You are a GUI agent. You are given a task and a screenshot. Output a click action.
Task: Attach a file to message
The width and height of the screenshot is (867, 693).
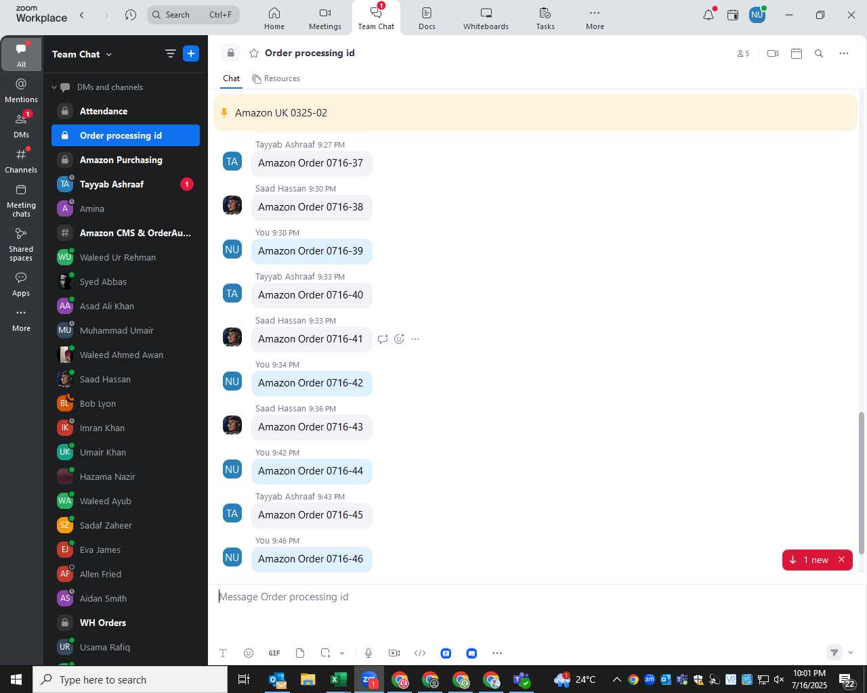[300, 653]
